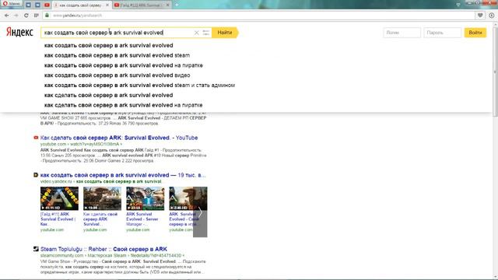Play the third video thumbnail 'ARK Survival Evolved - Server Manager'
The width and height of the screenshot is (498, 280).
[146, 198]
